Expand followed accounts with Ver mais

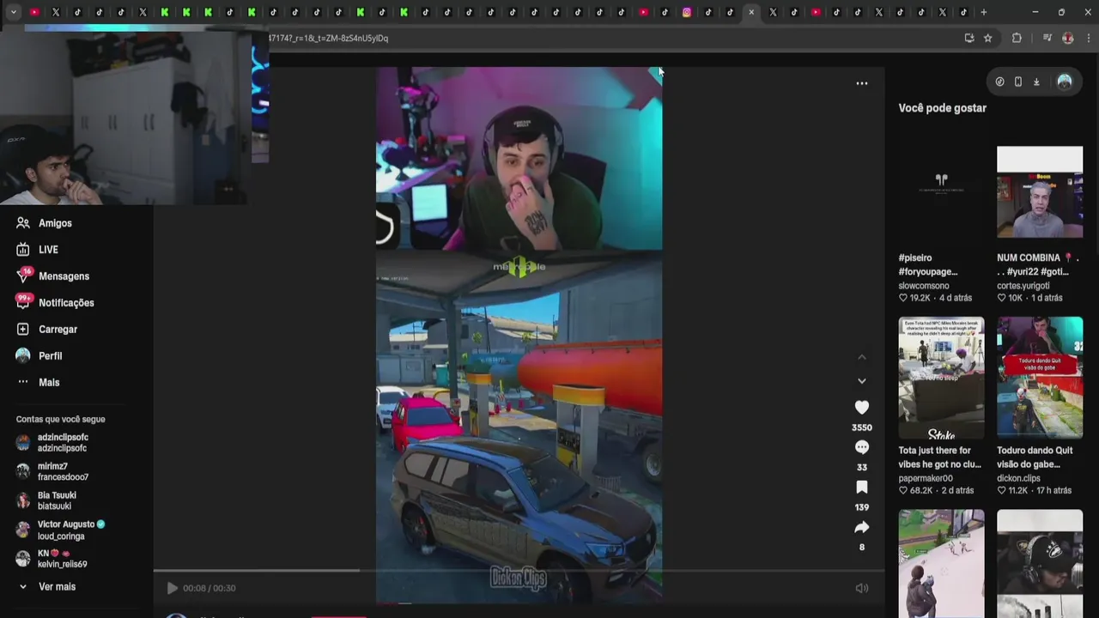point(47,587)
